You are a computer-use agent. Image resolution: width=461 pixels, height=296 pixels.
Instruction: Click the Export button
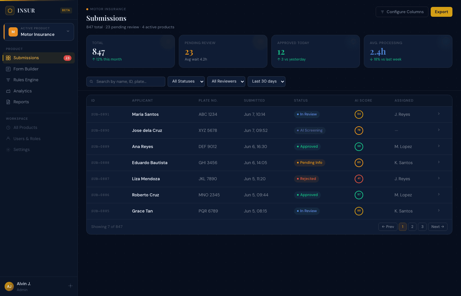pyautogui.click(x=441, y=12)
